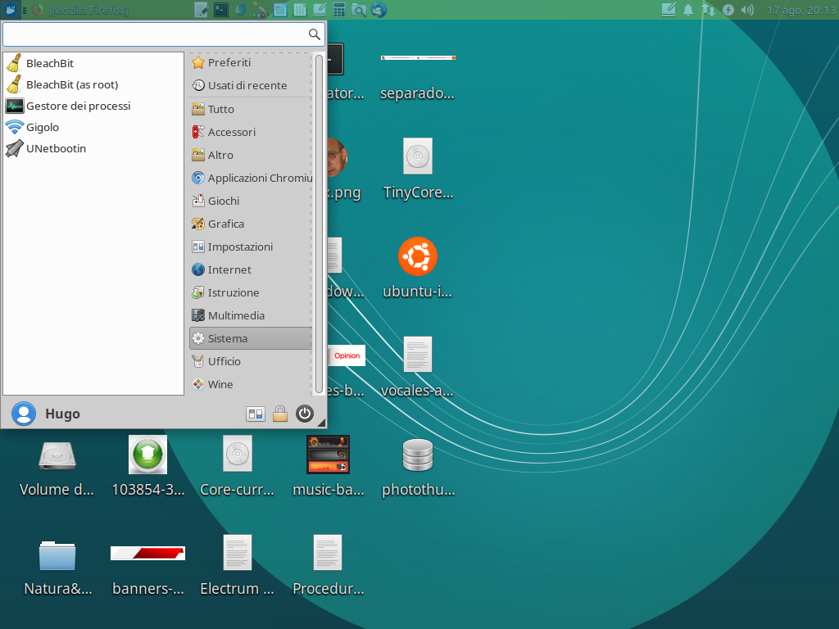
Task: Lock the screen with padlock icon
Action: pyautogui.click(x=280, y=414)
